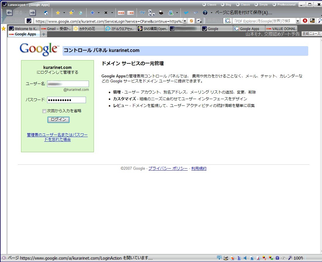Viewport: 322px width, 262px height.
Task: Click the blue double-check toolbar icon
Action: pyautogui.click(x=186, y=13)
